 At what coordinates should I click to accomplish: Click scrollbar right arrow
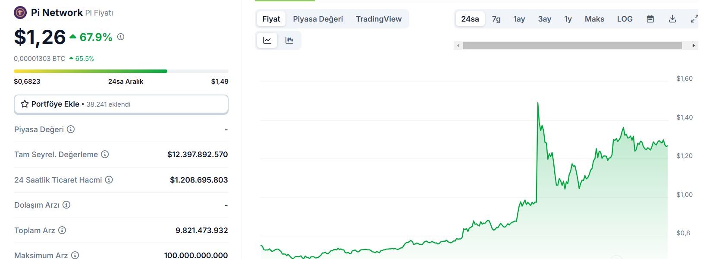coord(693,46)
